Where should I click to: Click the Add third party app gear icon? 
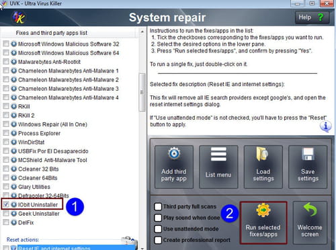(x=174, y=154)
